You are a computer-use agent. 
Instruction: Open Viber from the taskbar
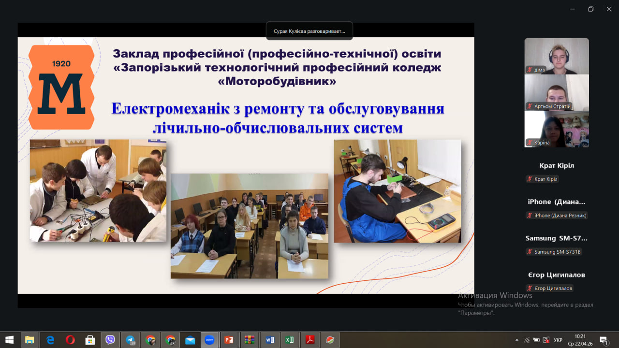[110, 340]
